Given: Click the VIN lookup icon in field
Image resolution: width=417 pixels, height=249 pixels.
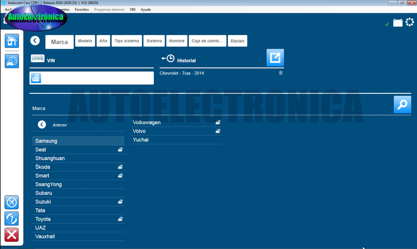Looking at the screenshot, I should [36, 78].
